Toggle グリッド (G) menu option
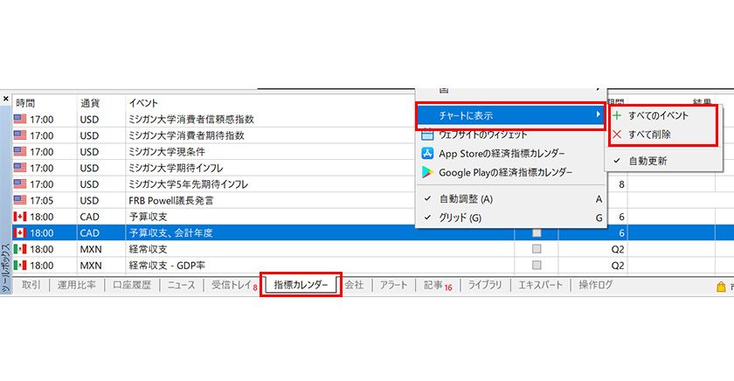734x381 pixels. click(510, 218)
